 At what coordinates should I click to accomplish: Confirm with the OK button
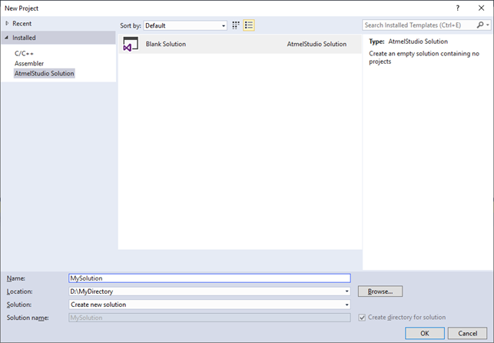pyautogui.click(x=425, y=333)
